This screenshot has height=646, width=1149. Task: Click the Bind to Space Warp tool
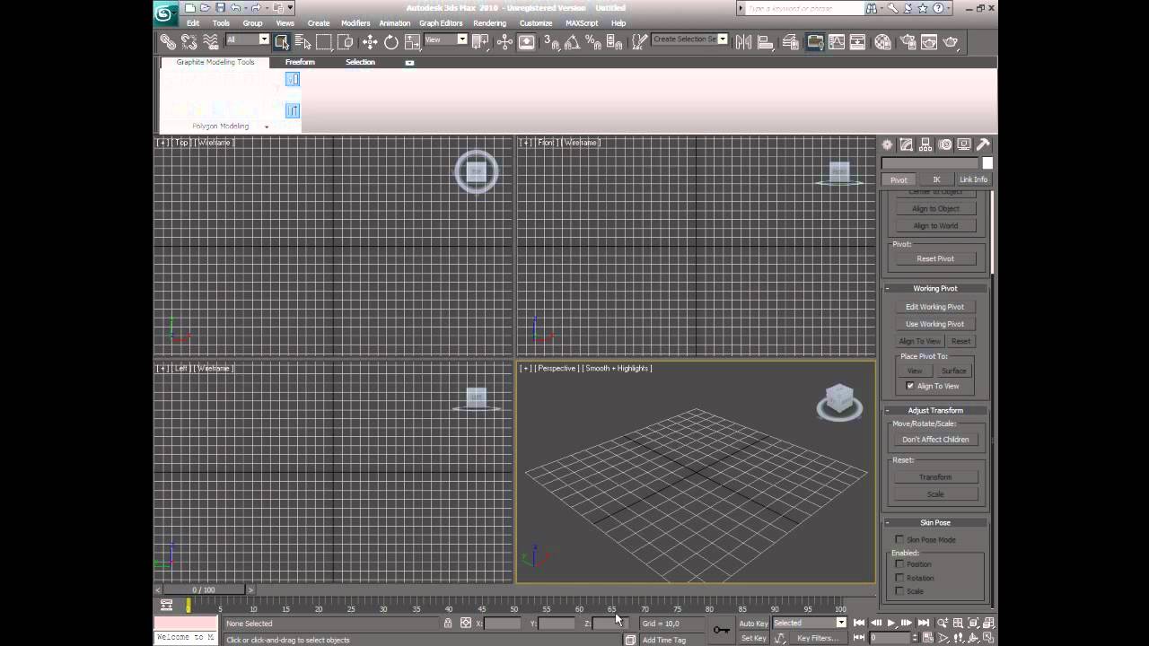[210, 41]
